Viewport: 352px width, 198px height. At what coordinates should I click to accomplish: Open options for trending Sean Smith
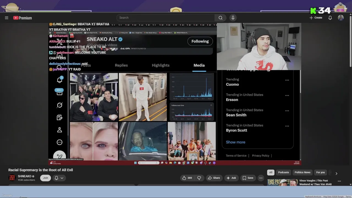287,111
